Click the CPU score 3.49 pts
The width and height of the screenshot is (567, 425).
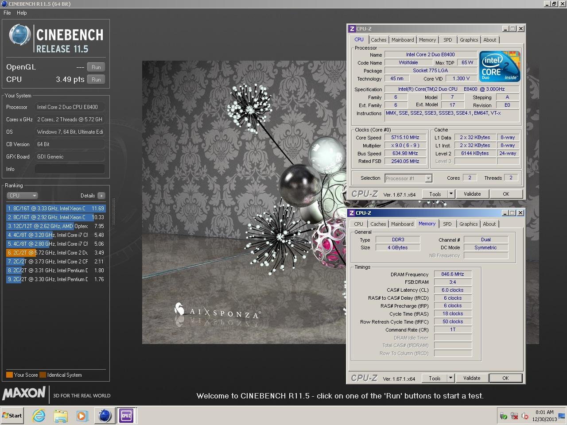pyautogui.click(x=70, y=80)
